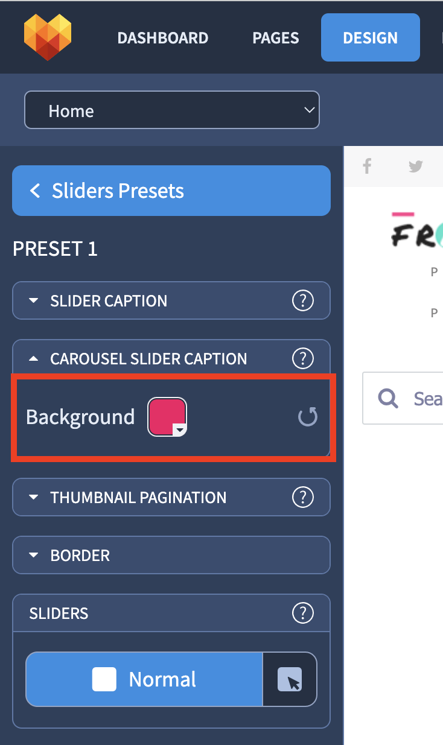Open the Home page dropdown
The height and width of the screenshot is (745, 443).
coord(171,110)
